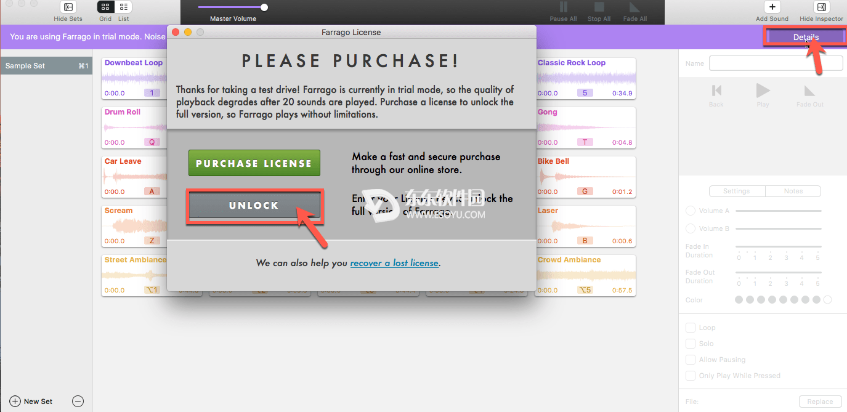
Task: Click the B hotkey badge on Laser
Action: 585,241
